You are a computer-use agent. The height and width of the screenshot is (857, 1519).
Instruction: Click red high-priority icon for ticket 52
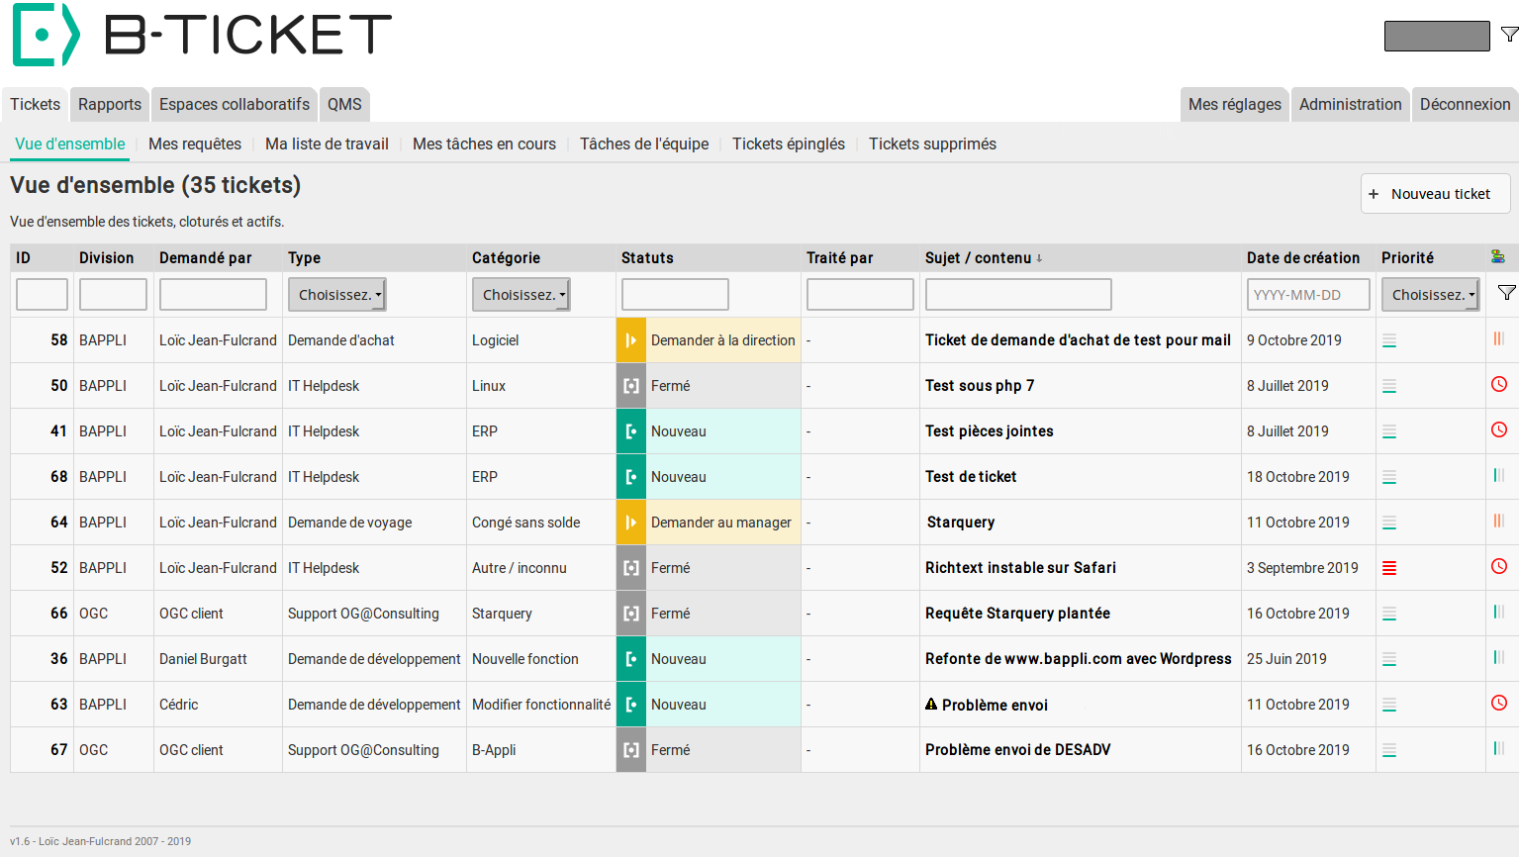pos(1389,568)
